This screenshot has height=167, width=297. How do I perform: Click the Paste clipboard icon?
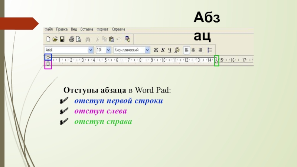(111, 39)
